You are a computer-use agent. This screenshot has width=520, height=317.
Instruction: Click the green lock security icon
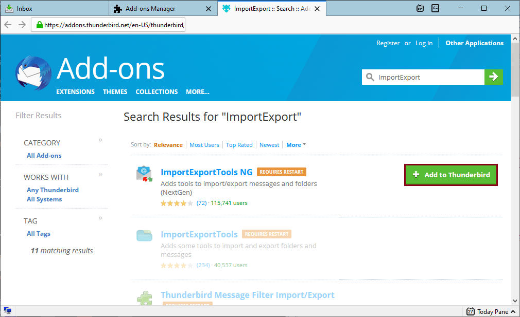[x=40, y=25]
